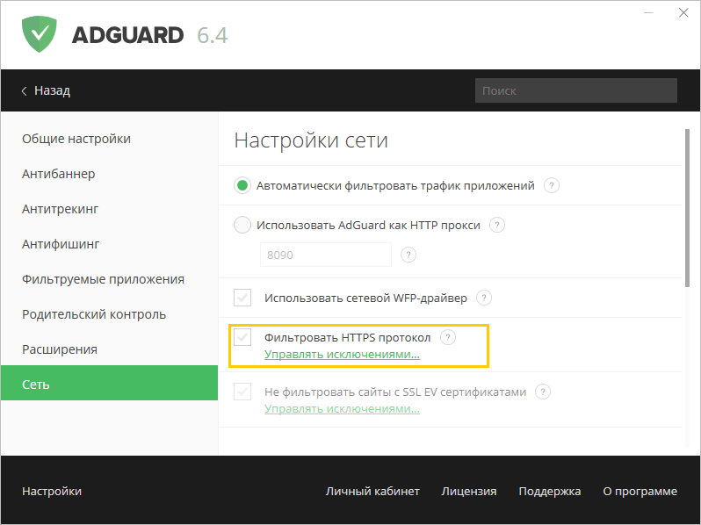Minimize the AdGuard window
Screen dimensions: 701x525
648,13
